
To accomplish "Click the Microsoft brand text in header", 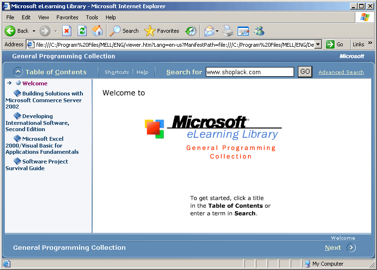I will (352, 56).
